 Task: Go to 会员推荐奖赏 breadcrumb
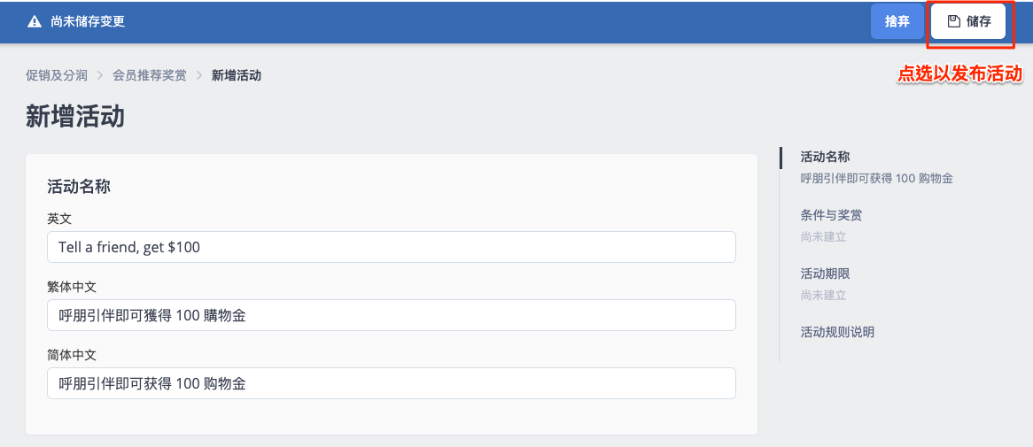pyautogui.click(x=150, y=75)
